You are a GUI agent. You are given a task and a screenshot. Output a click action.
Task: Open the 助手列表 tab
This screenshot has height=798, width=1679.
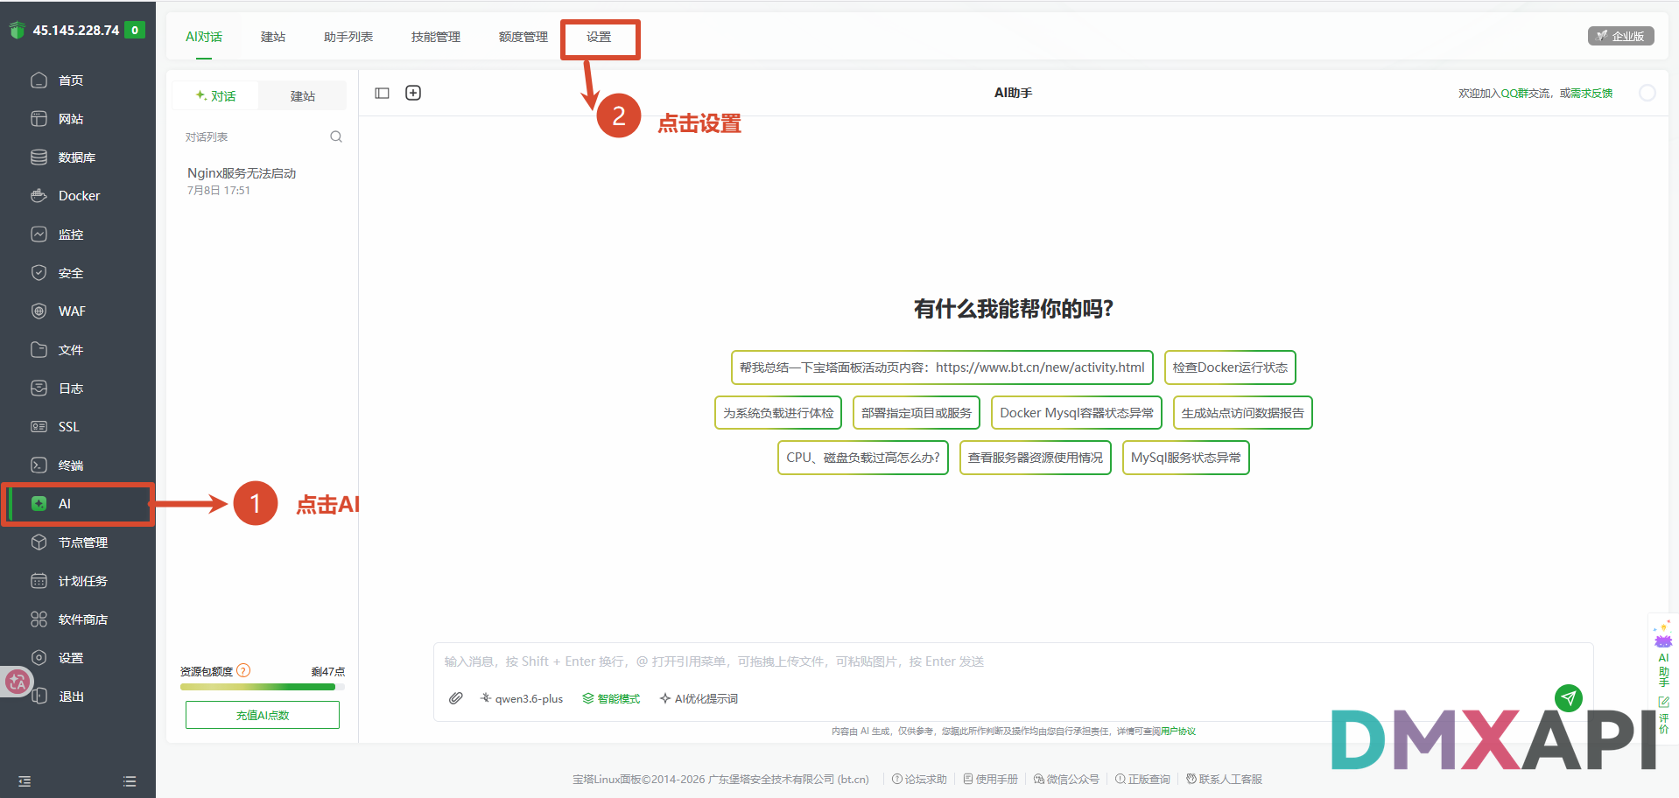(348, 37)
